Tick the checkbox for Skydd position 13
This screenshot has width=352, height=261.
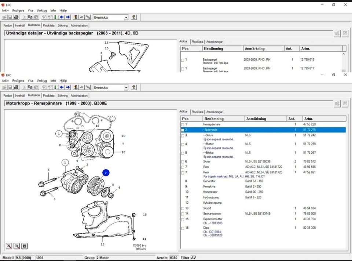(x=183, y=209)
